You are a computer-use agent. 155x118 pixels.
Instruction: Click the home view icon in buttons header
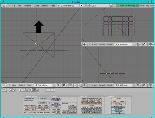14,90
